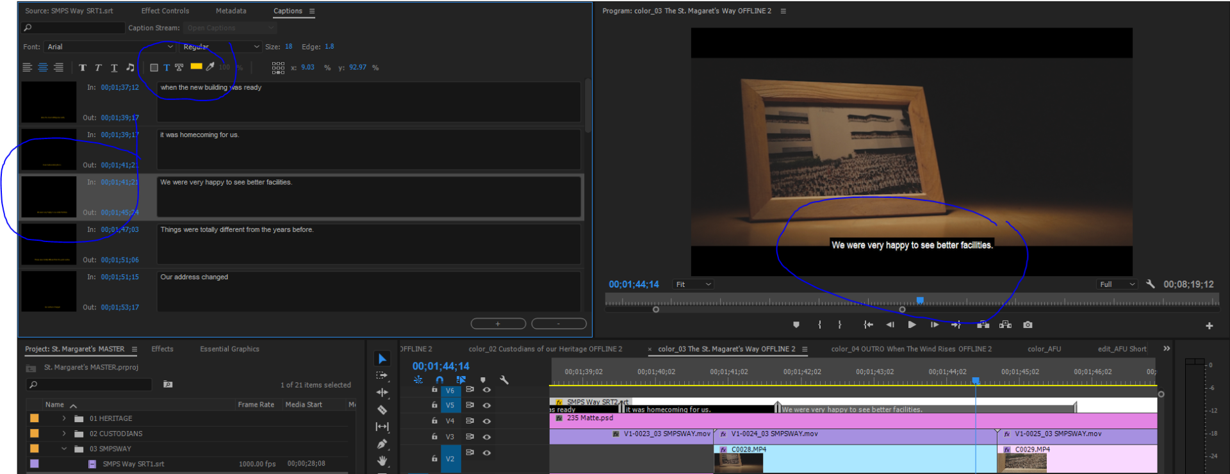Open the Program monitor button editor
This screenshot has width=1230, height=474.
[x=1209, y=326]
